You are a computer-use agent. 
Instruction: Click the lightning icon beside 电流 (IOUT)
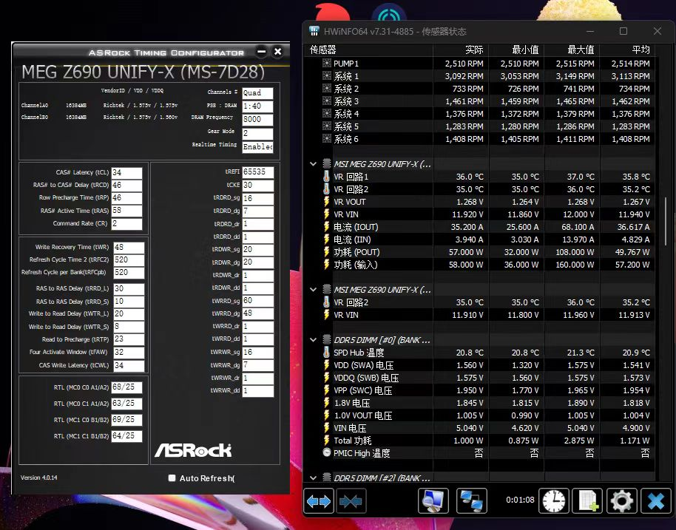click(327, 227)
